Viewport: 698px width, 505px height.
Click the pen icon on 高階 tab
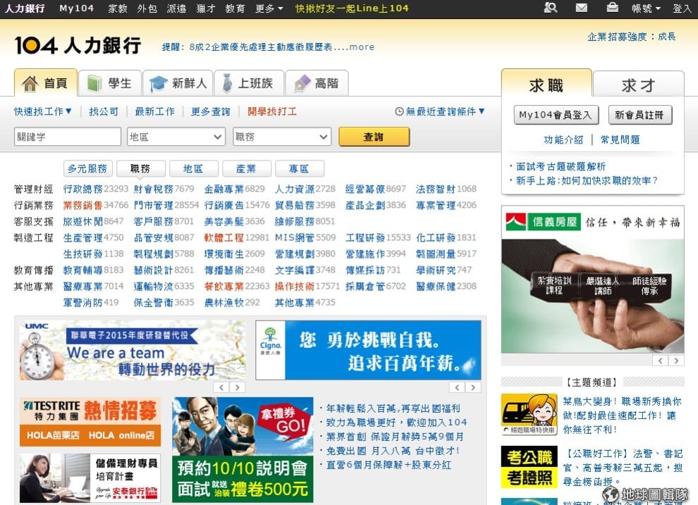[302, 83]
